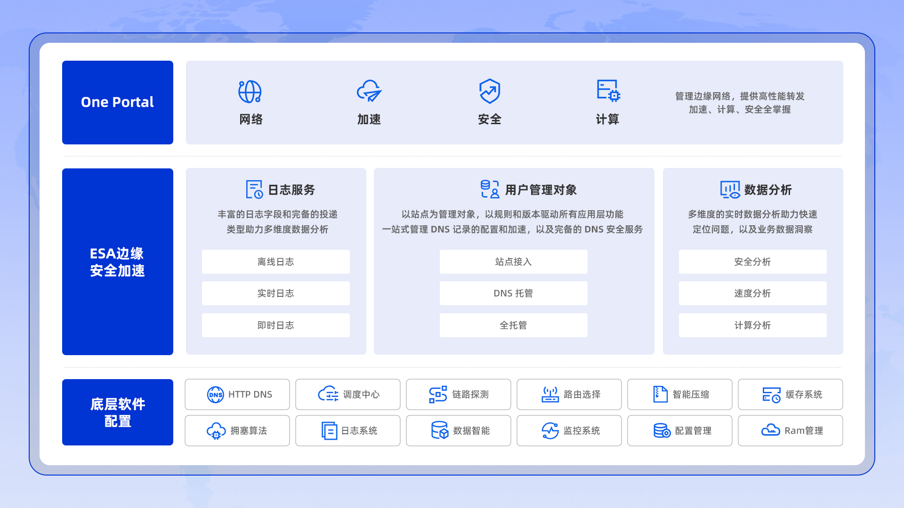Click the 拥塞算法 congestion algorithm icon

(x=216, y=430)
